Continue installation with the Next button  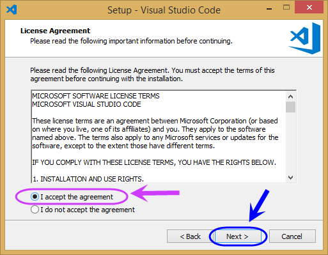237,236
